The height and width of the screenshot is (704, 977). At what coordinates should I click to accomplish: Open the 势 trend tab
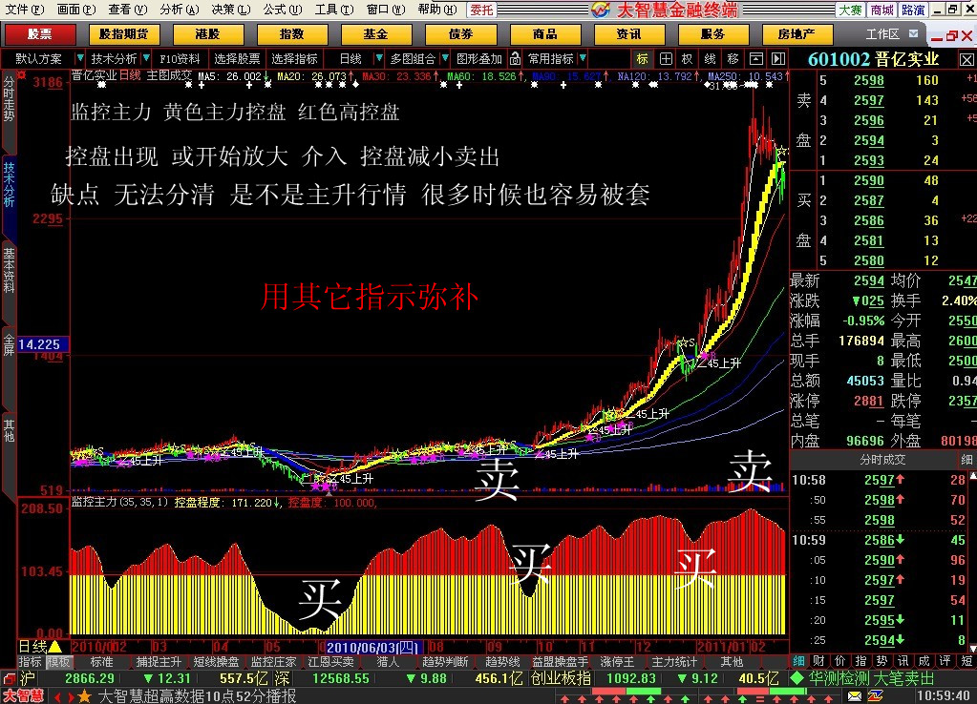[x=881, y=661]
